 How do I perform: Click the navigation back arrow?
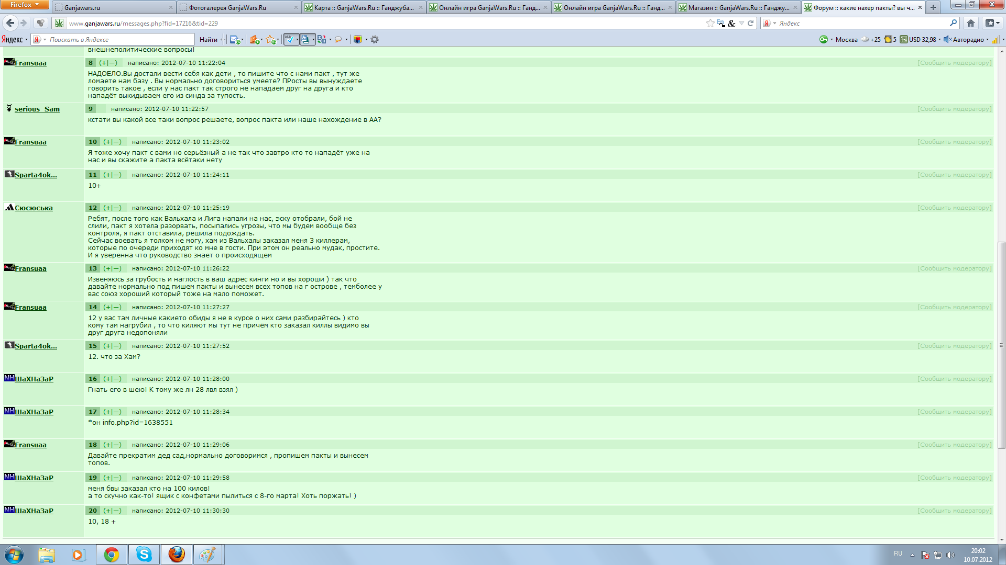10,23
